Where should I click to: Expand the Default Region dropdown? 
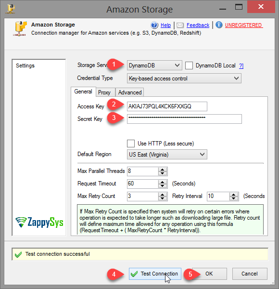(167, 154)
